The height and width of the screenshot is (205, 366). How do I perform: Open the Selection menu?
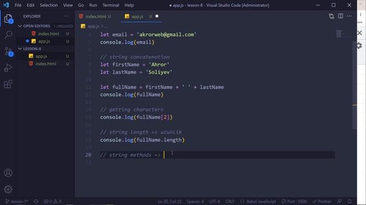49,5
